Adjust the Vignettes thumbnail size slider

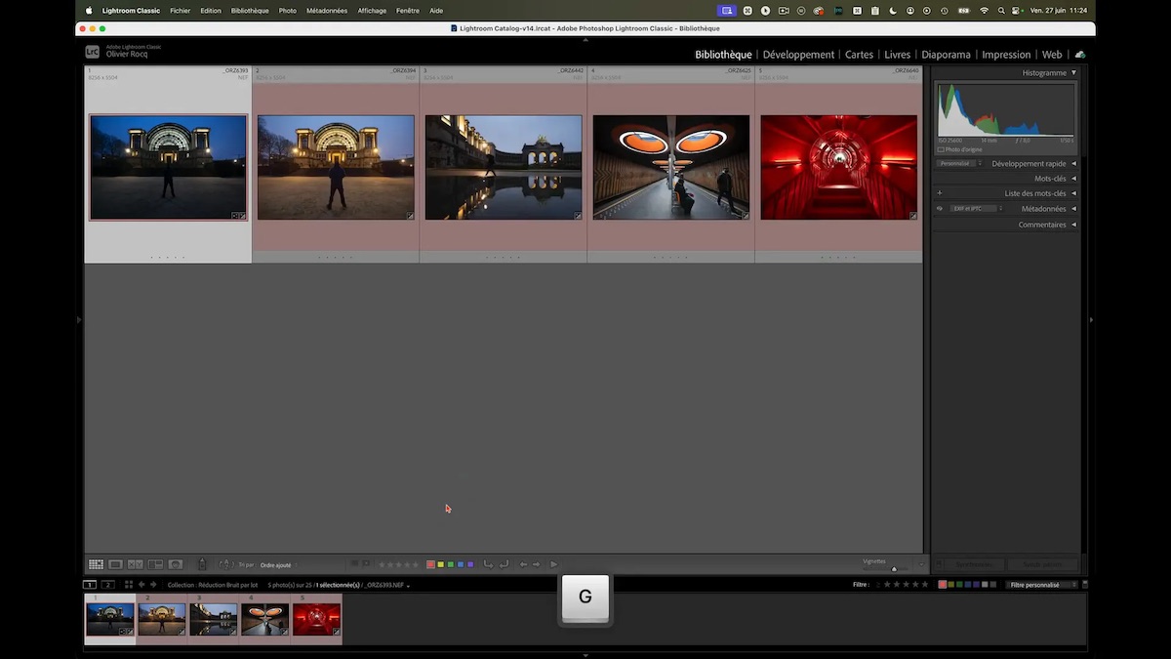tap(894, 569)
